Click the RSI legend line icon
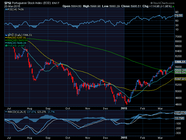This screenshot has height=140, width=186. (x=6, y=10)
